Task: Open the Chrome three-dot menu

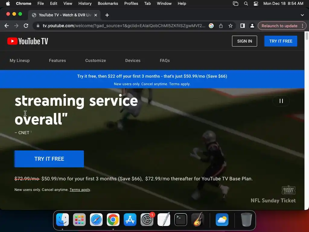Action: pos(302,26)
